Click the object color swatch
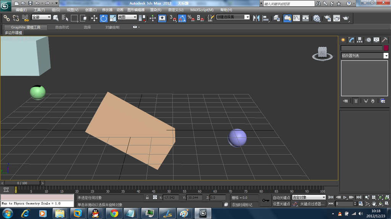Viewport: 391px width, 219px height. click(x=386, y=48)
